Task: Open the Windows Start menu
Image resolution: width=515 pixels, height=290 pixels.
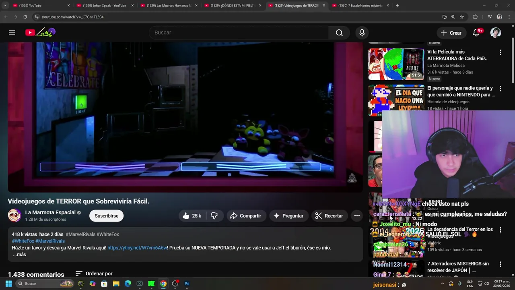Action: [8, 284]
